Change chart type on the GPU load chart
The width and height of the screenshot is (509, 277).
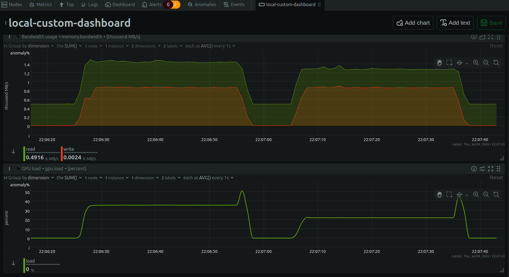point(482,169)
